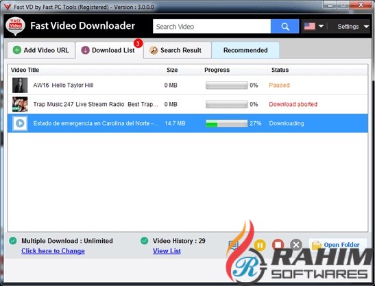This screenshot has width=375, height=286.
Task: Click the Download aborted status text
Action: pyautogui.click(x=293, y=104)
